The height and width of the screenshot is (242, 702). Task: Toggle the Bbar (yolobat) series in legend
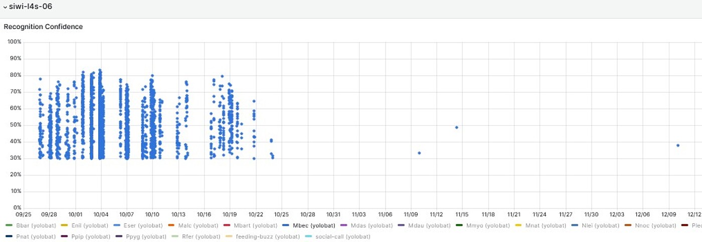coord(36,225)
